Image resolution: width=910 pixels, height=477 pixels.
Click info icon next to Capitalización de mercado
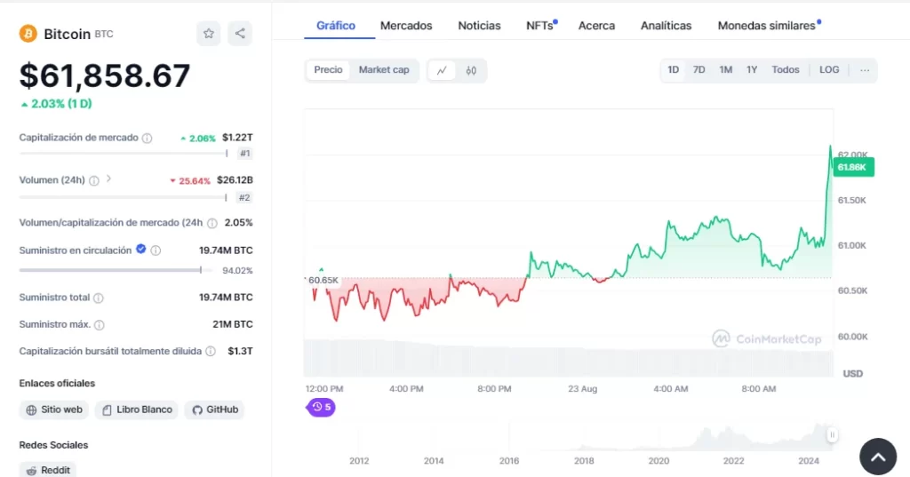[x=148, y=139]
